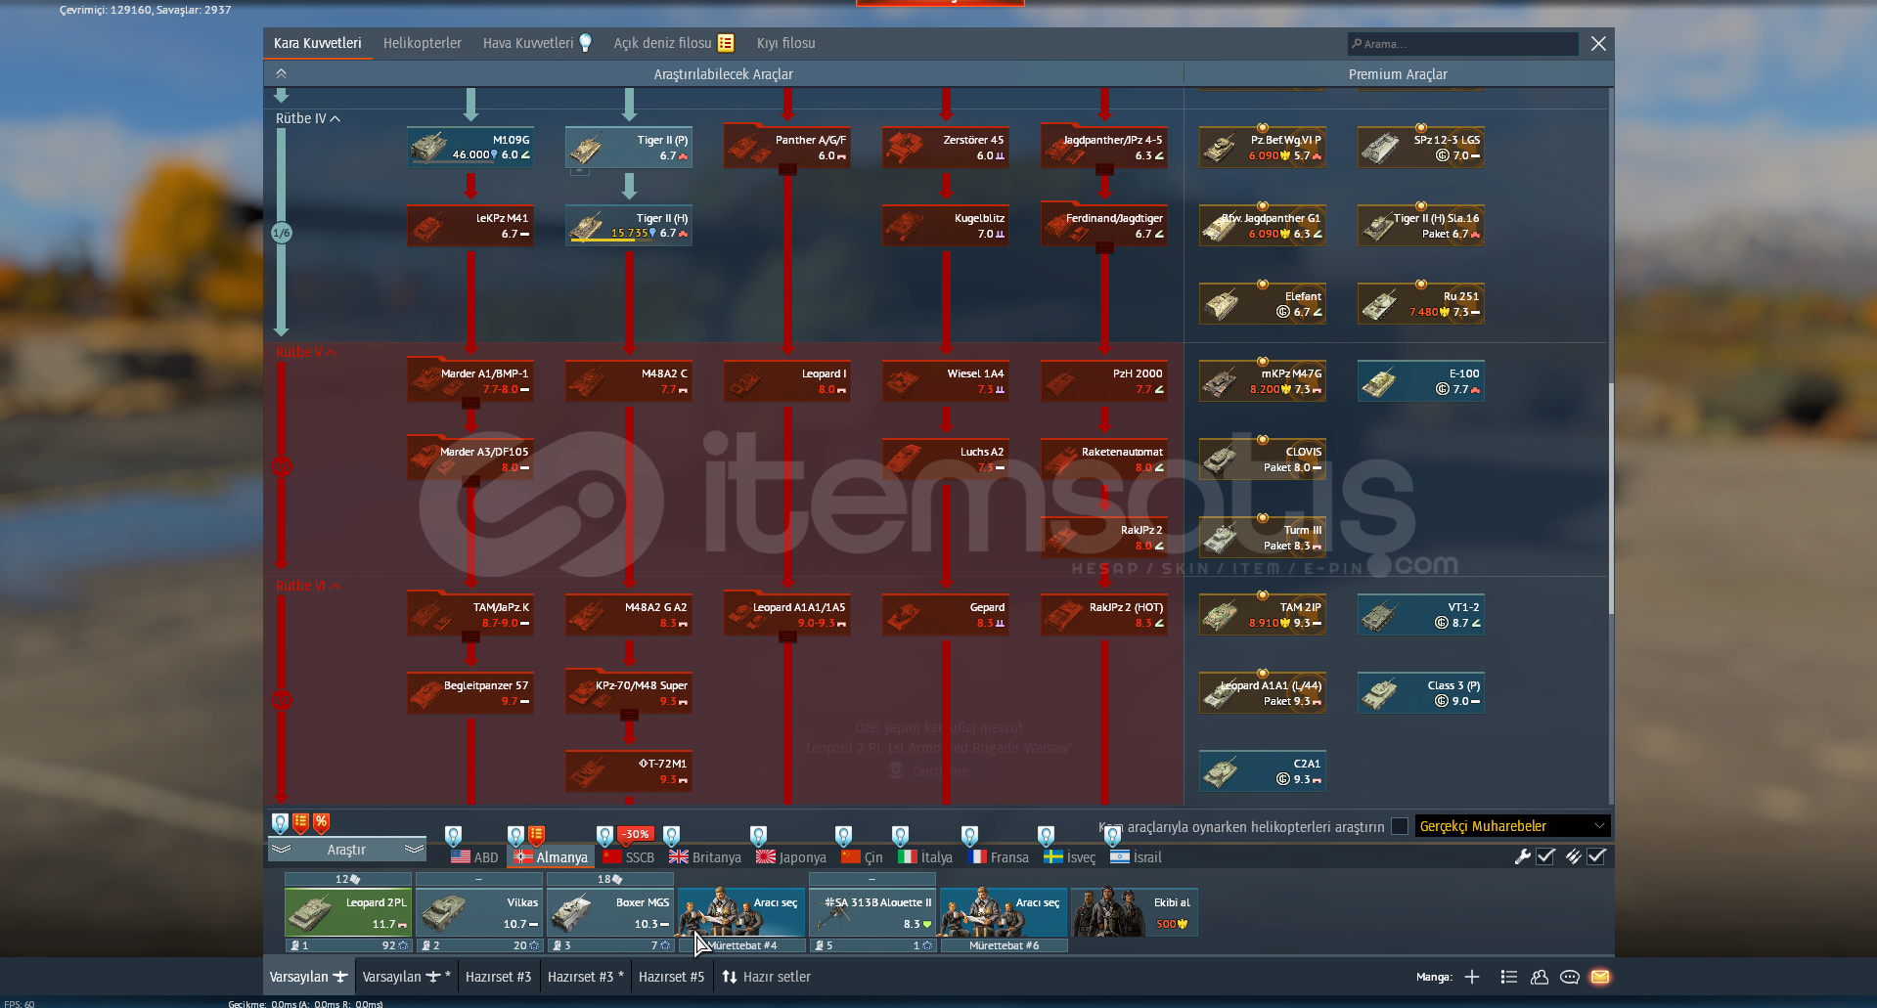This screenshot has height=1008, width=1877.
Task: Click the lightbulb badge above Araştır
Action: click(x=281, y=823)
